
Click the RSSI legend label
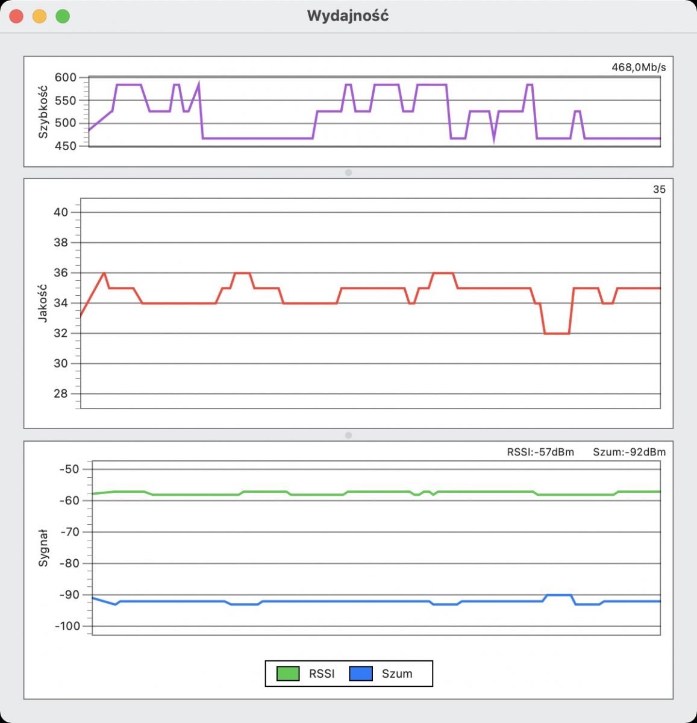(x=322, y=674)
